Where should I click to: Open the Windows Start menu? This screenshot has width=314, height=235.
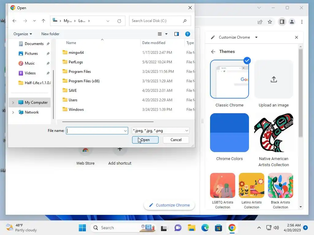click(82, 228)
